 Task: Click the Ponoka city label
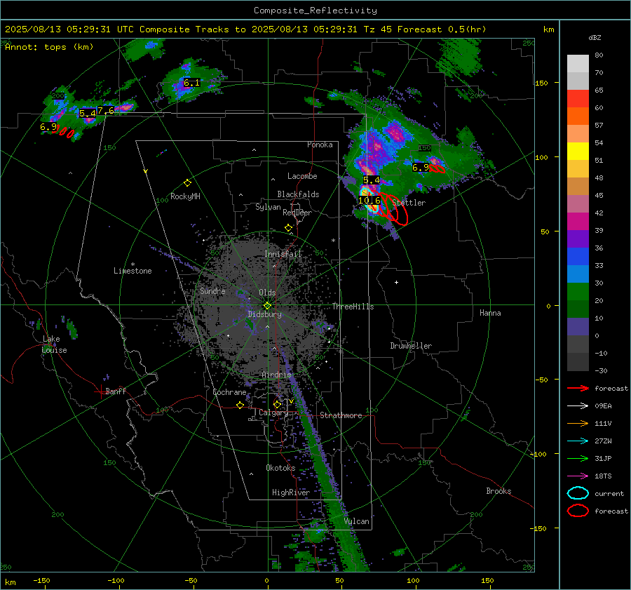click(x=320, y=145)
